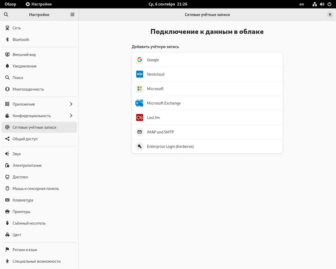The height and width of the screenshot is (269, 336).
Task: Open Внешний вид settings label
Action: pyautogui.click(x=24, y=54)
